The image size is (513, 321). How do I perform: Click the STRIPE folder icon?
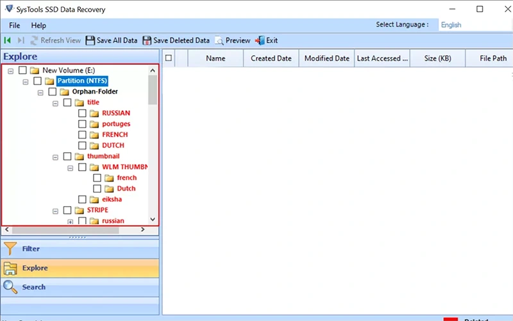tap(79, 210)
